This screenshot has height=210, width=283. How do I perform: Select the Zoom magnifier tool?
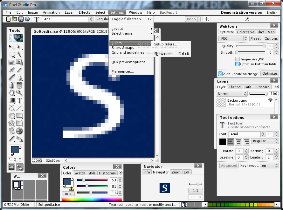(x=19, y=93)
